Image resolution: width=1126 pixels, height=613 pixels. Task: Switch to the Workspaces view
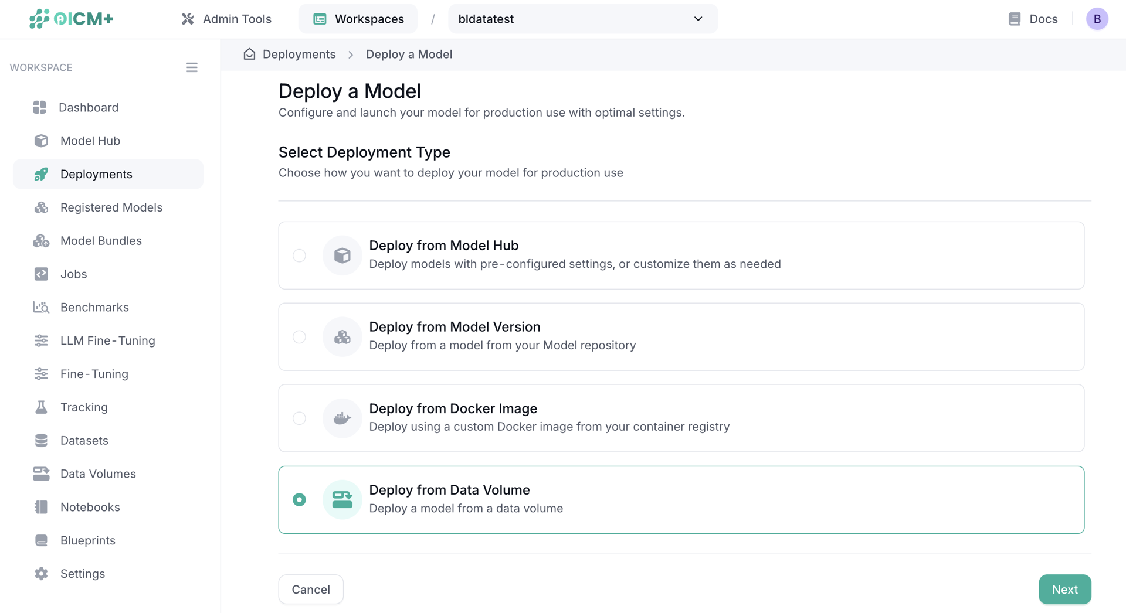point(358,19)
